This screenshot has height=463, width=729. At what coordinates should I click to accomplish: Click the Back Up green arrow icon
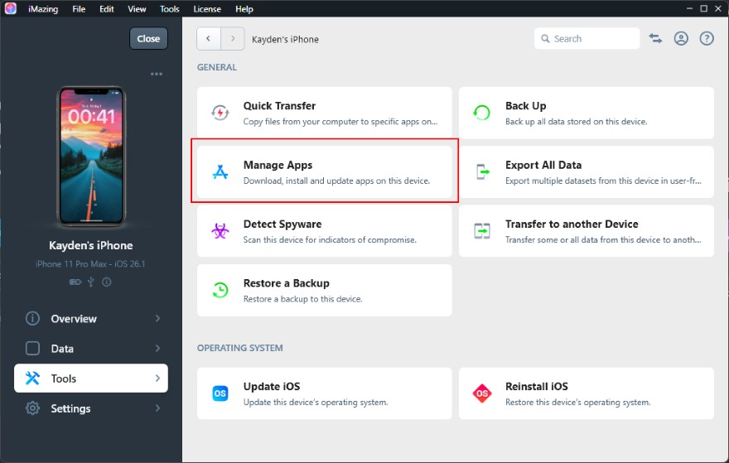tap(482, 113)
